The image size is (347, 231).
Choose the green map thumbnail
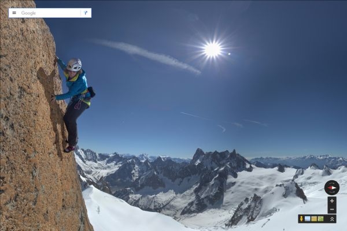[320, 219]
